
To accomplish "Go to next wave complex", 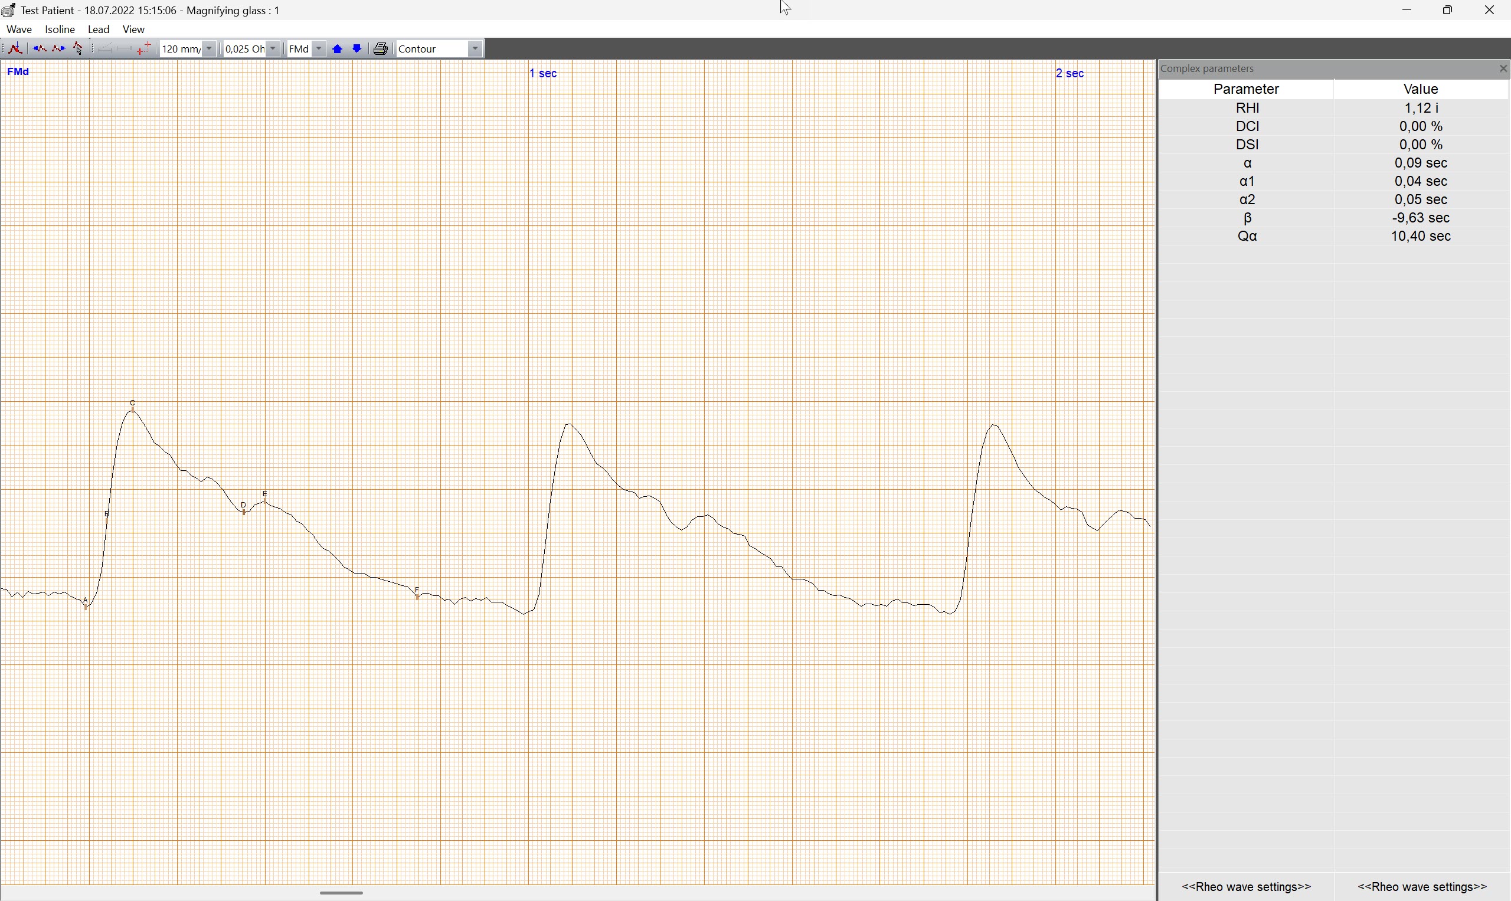I will click(59, 49).
